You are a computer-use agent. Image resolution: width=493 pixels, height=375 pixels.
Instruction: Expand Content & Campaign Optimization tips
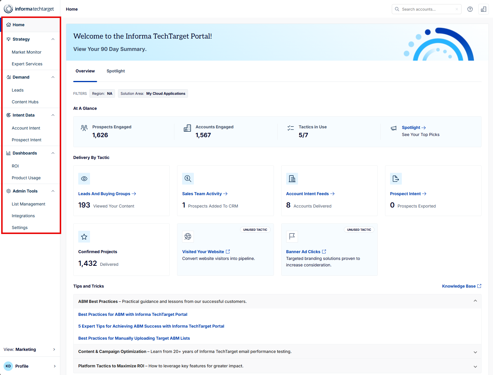coord(475,352)
